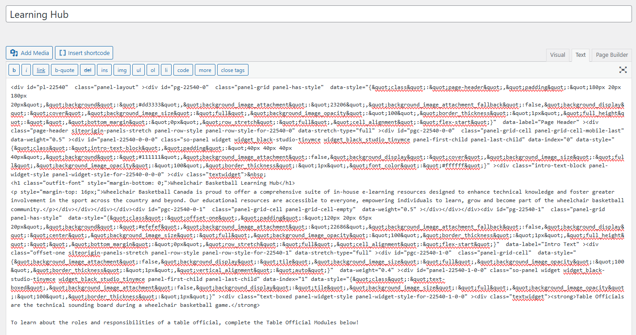
Task: Switch to the Visual editor tab
Action: pos(557,55)
